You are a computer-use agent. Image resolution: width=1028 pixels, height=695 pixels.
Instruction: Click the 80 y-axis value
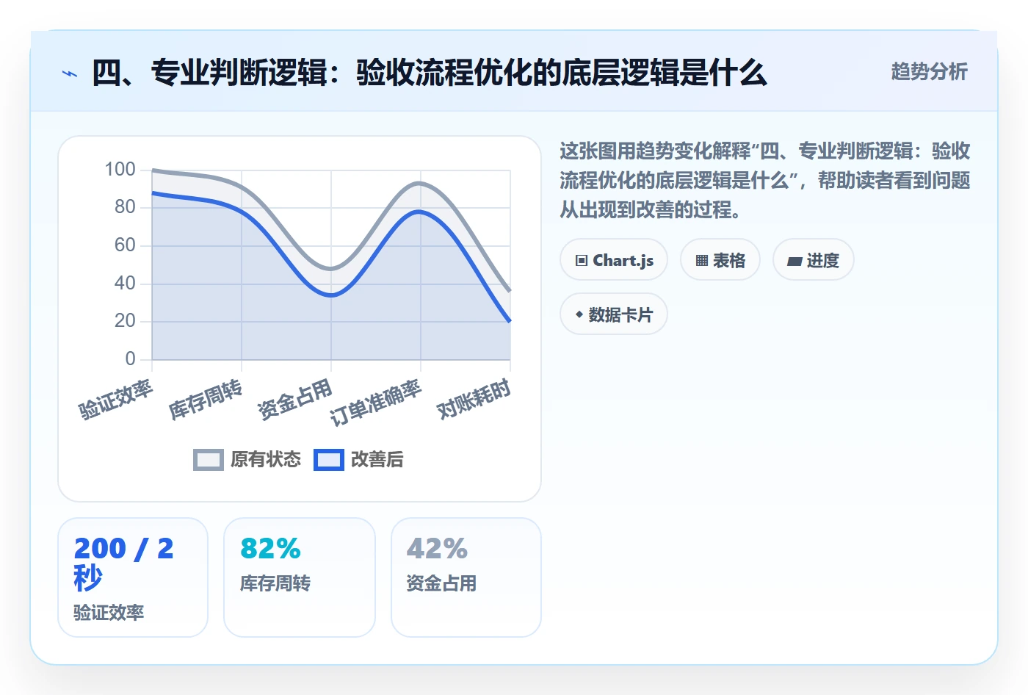click(125, 207)
